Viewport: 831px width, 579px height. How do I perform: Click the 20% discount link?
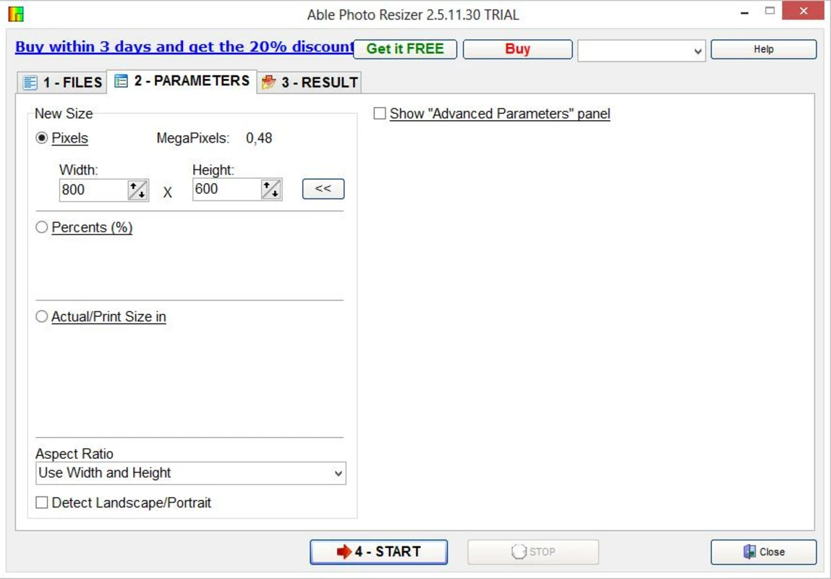(185, 46)
